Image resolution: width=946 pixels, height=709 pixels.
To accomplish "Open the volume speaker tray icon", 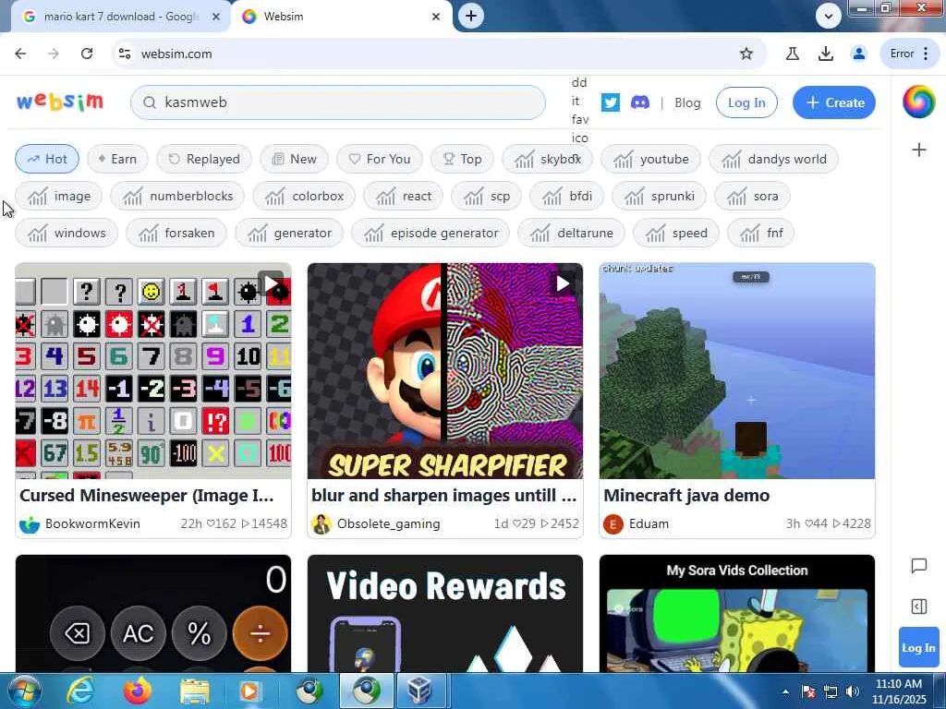I will (x=852, y=691).
